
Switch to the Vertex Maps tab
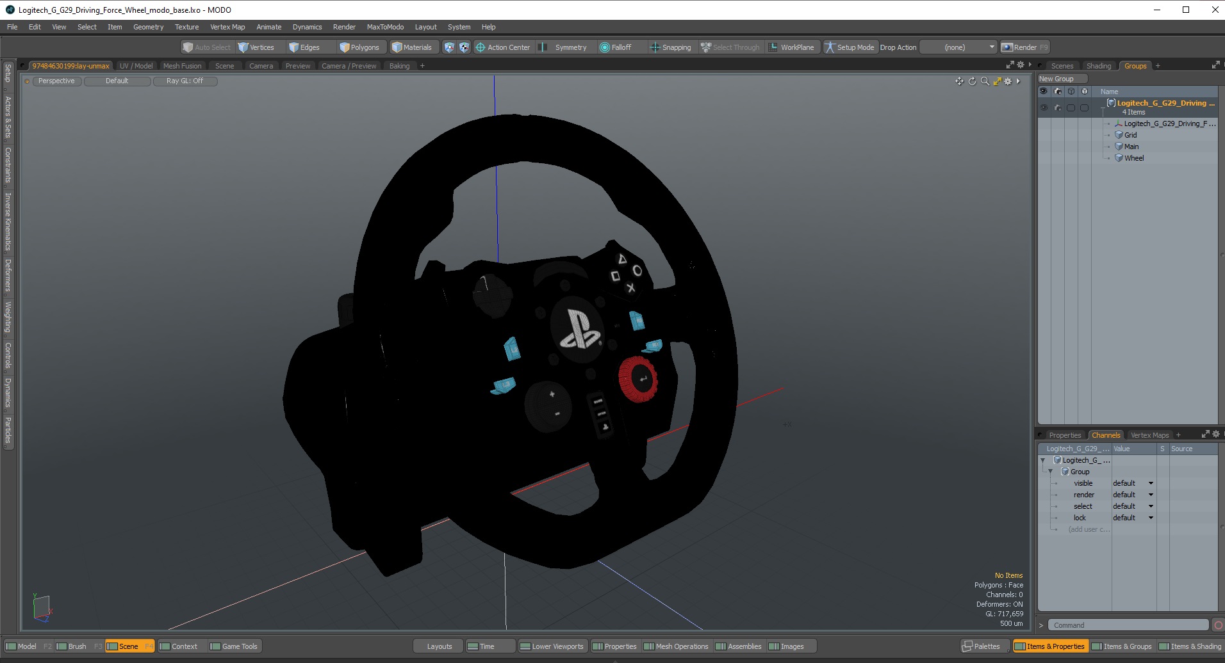click(1149, 435)
